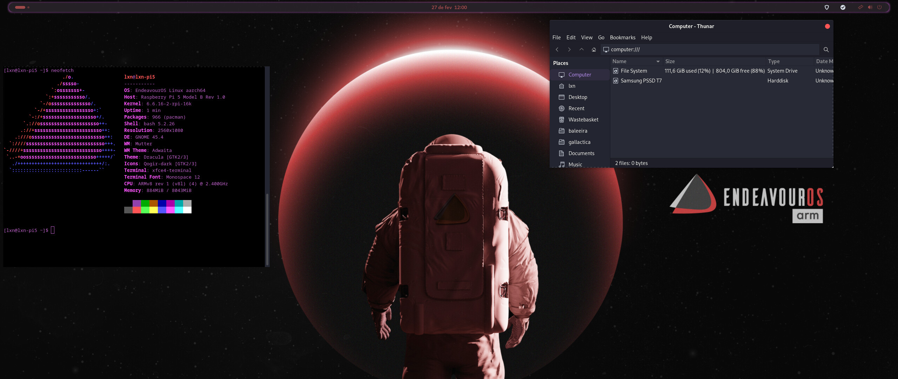Click the File System drive icon

(x=616, y=71)
